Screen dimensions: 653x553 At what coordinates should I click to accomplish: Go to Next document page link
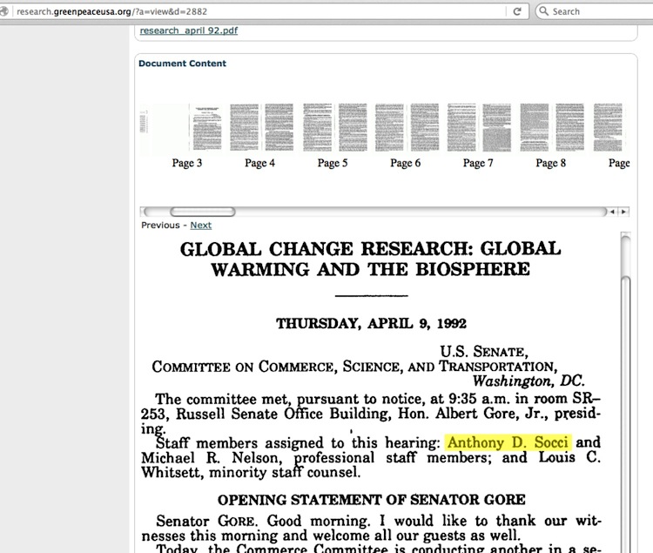pos(200,225)
